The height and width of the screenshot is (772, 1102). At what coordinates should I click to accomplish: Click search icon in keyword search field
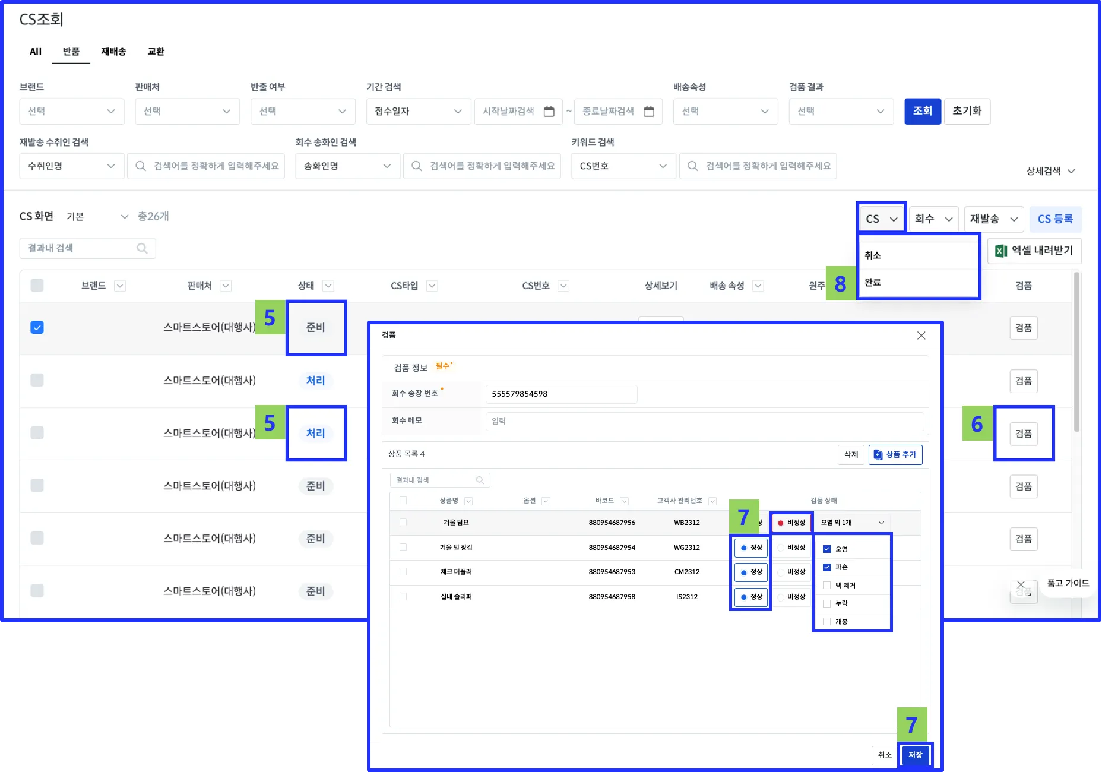693,166
